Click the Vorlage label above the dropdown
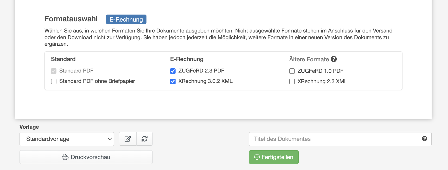The height and width of the screenshot is (170, 448). click(29, 127)
